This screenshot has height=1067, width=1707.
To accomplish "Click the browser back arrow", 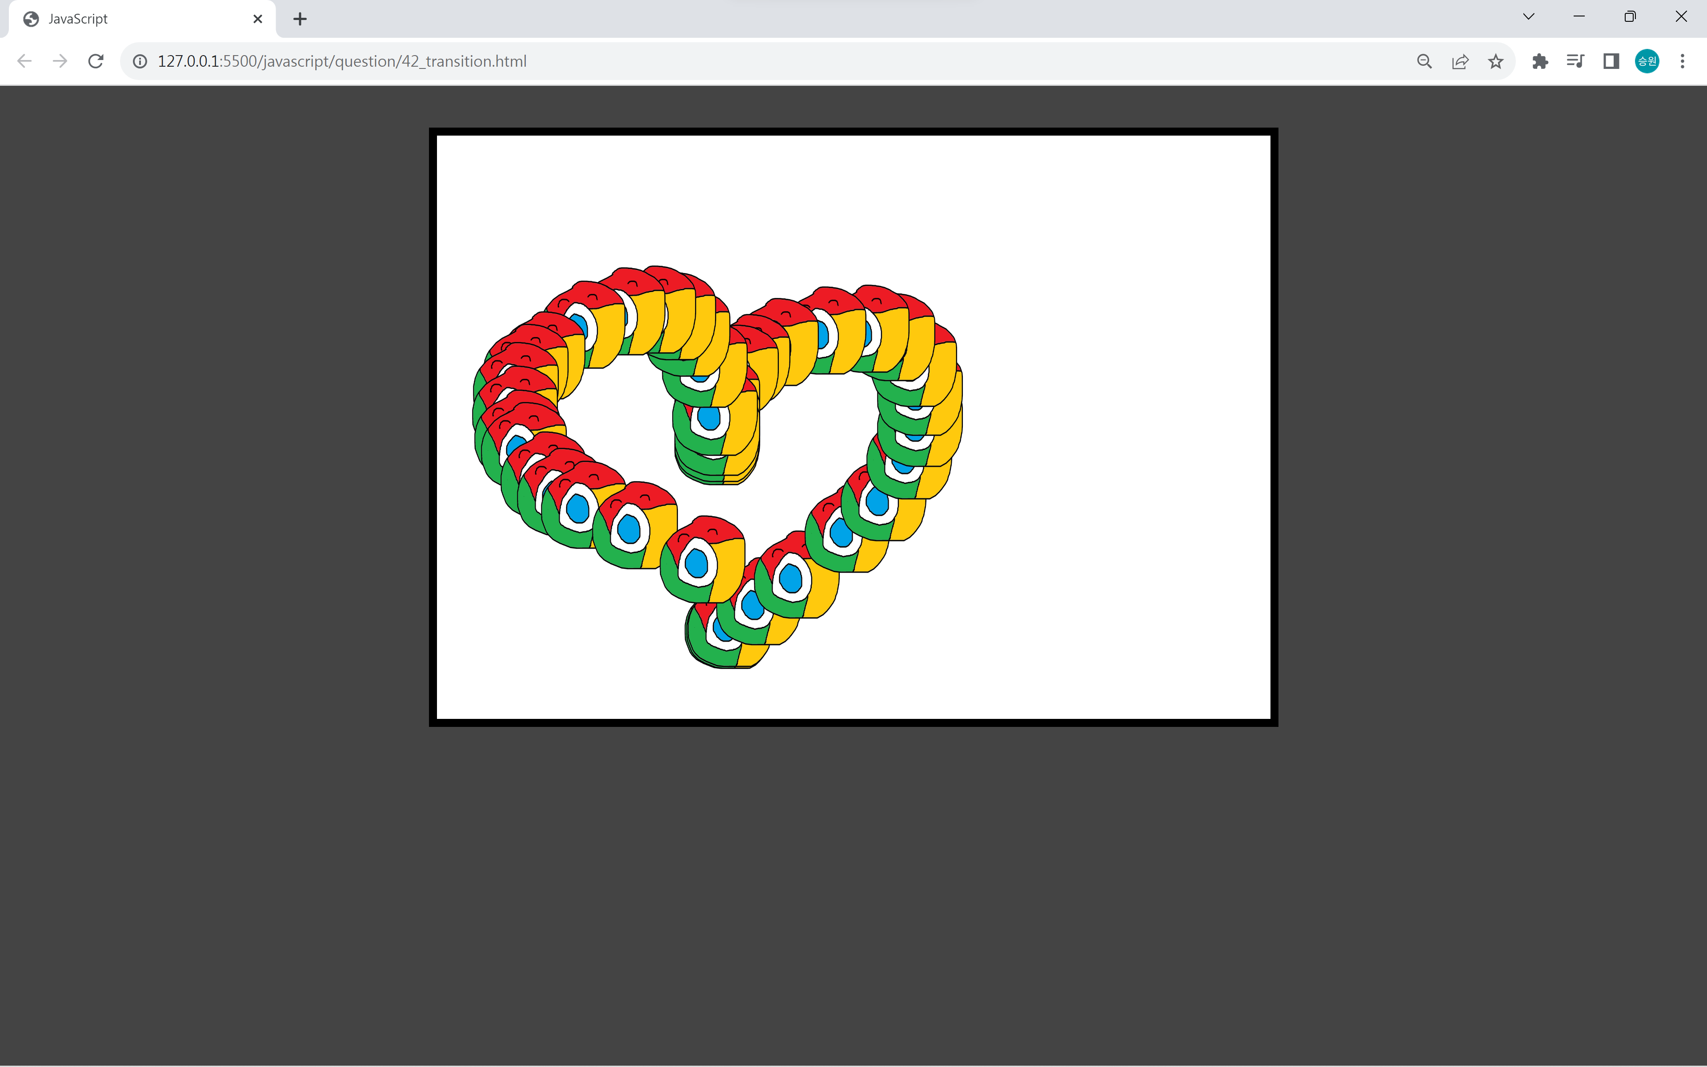I will [24, 61].
